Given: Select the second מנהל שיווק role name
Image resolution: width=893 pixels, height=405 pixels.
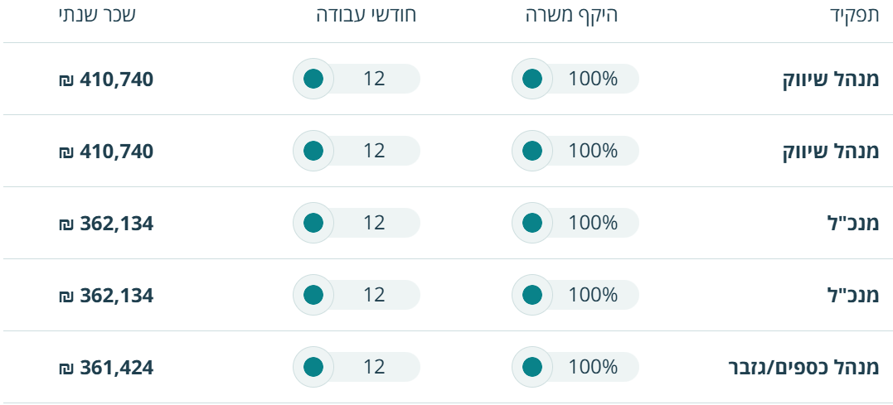Looking at the screenshot, I should pos(831,152).
